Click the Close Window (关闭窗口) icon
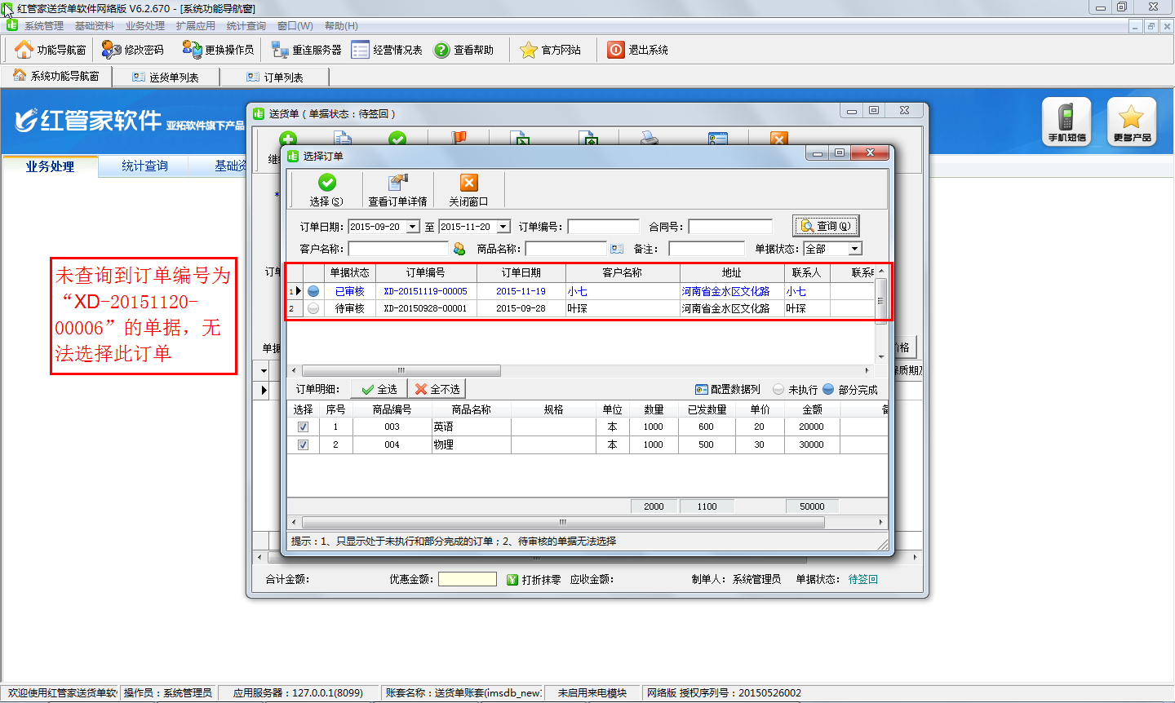Image resolution: width=1175 pixels, height=703 pixels. 468,183
